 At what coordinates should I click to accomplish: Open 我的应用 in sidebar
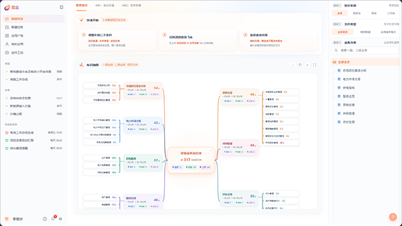pos(34,44)
